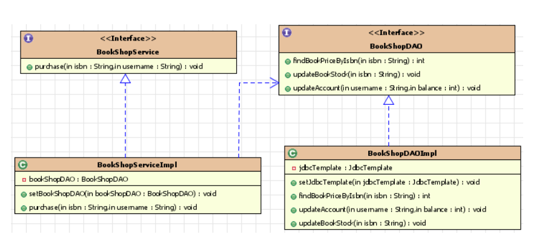Select updateAccount method text in BookShopDAOImpl
This screenshot has height=240, width=542.
coord(392,210)
